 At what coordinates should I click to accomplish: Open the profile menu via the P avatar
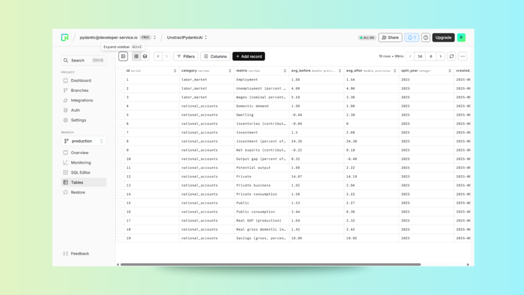[461, 37]
